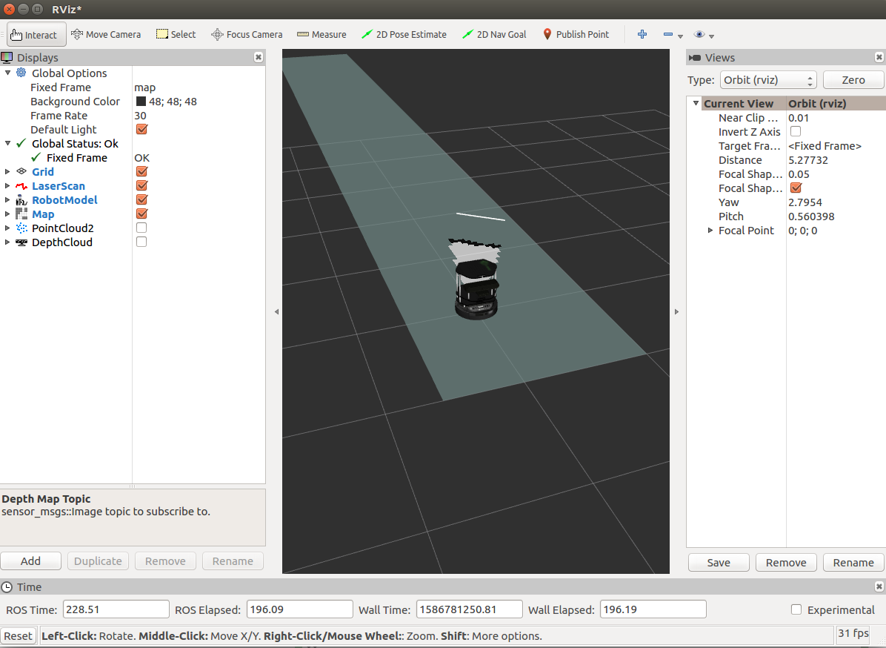Select the Interact tool
The width and height of the screenshot is (886, 648).
click(36, 34)
